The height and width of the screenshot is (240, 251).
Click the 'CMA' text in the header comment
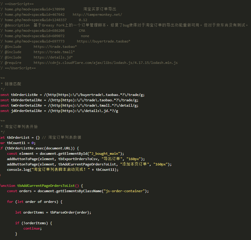(x=82, y=31)
